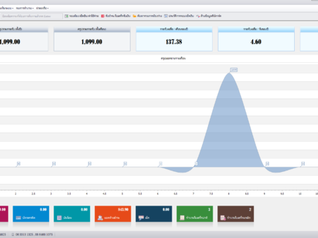Viewport: 318px width, 238px height.
Task: Open the dark navy tile showing 0.00
Action: (x=154, y=214)
